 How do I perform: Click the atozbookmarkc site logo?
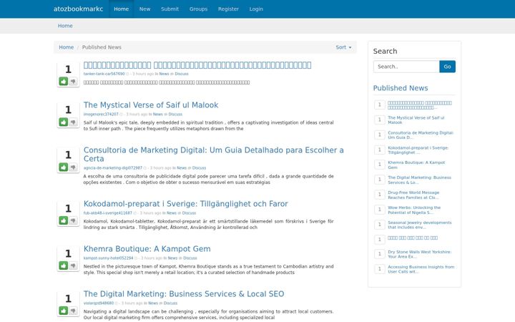[x=78, y=9]
